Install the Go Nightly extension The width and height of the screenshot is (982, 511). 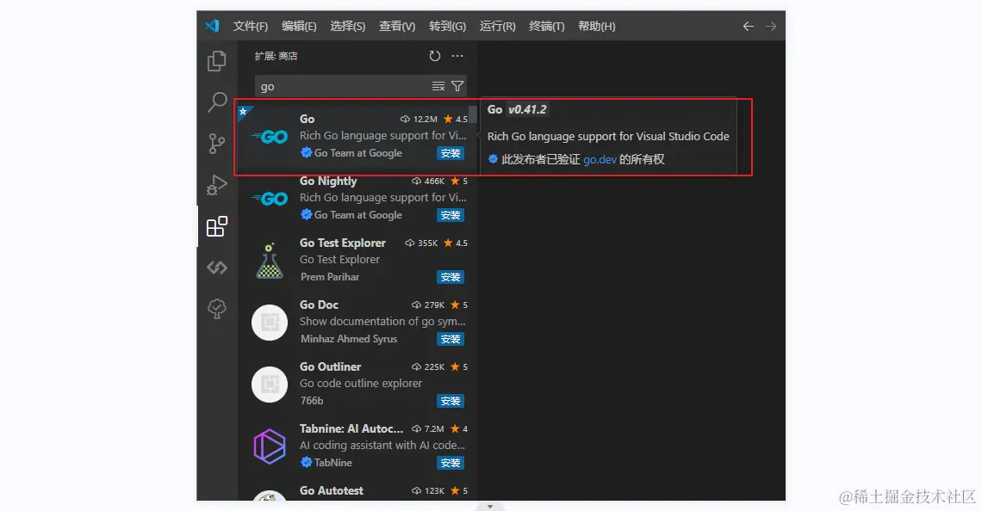(x=451, y=215)
